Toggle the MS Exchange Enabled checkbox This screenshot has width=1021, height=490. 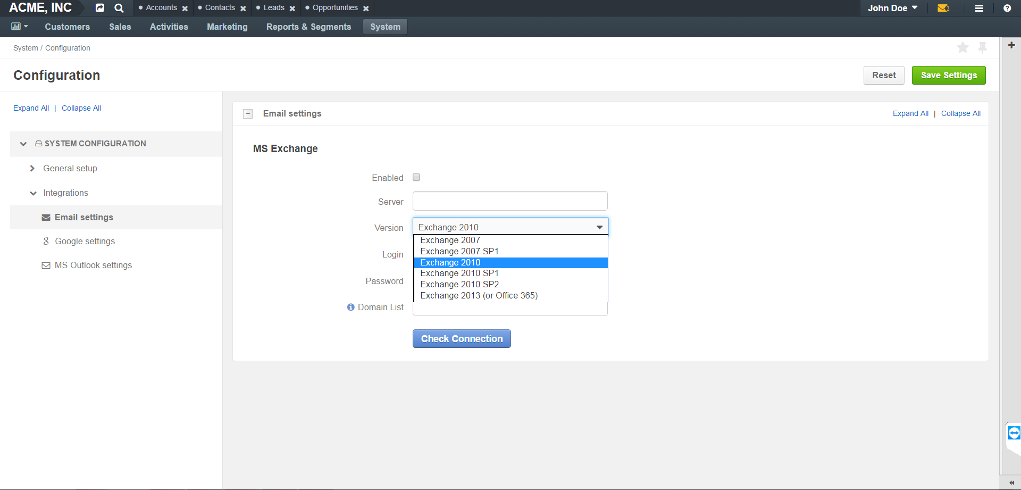click(x=416, y=177)
